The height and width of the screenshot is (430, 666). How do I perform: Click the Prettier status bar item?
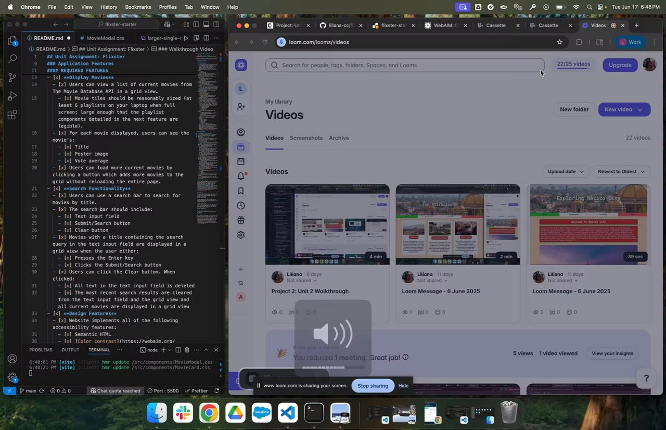(196, 390)
